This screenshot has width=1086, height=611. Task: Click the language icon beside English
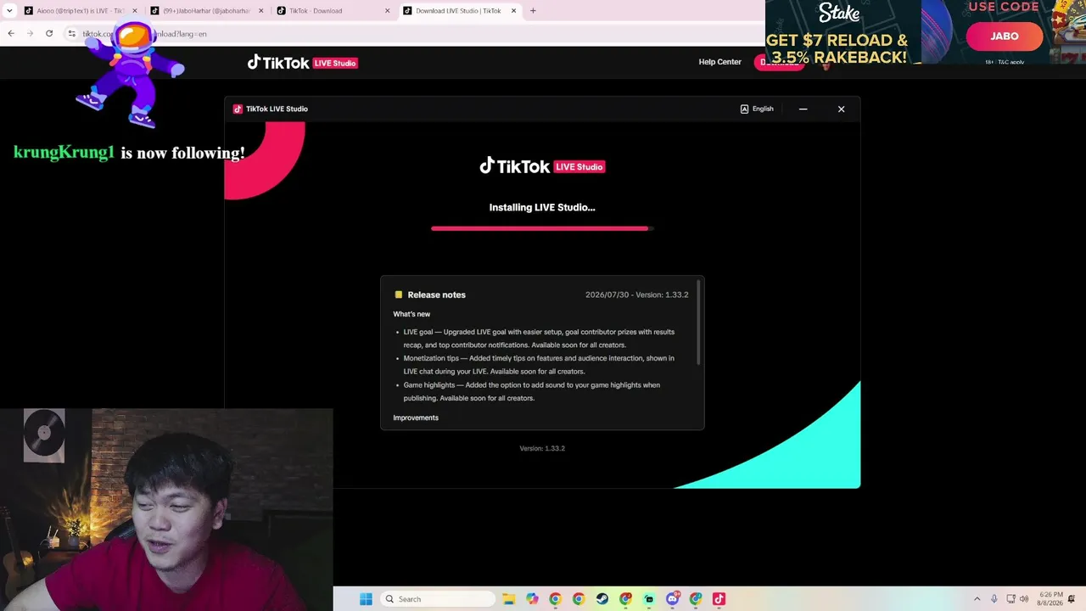(744, 109)
